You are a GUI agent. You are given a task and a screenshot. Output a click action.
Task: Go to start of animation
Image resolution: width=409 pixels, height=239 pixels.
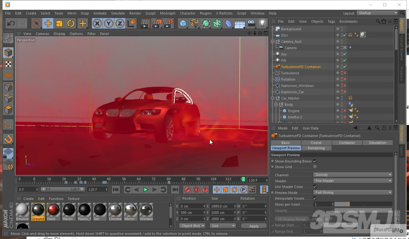(x=116, y=190)
